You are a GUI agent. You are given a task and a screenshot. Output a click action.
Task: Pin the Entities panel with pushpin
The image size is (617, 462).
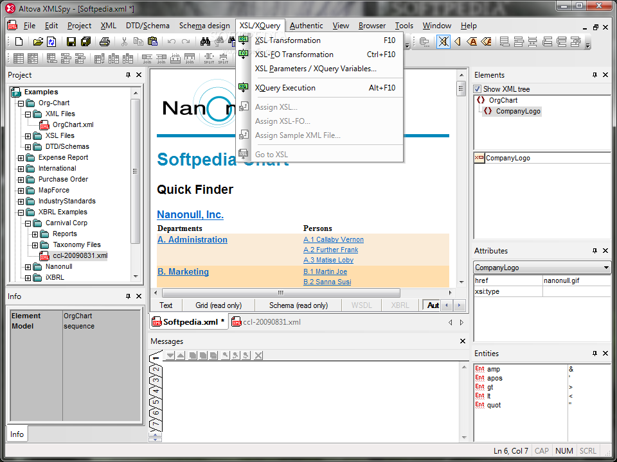[x=595, y=354]
